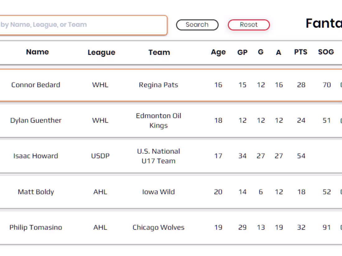Sort players by the League column header
This screenshot has width=342, height=256.
(x=101, y=52)
